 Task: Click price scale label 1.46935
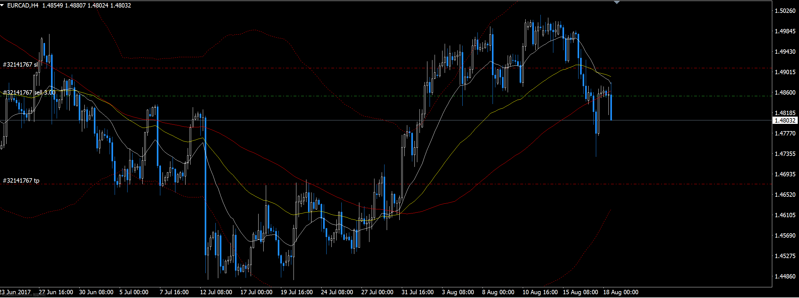(785, 174)
